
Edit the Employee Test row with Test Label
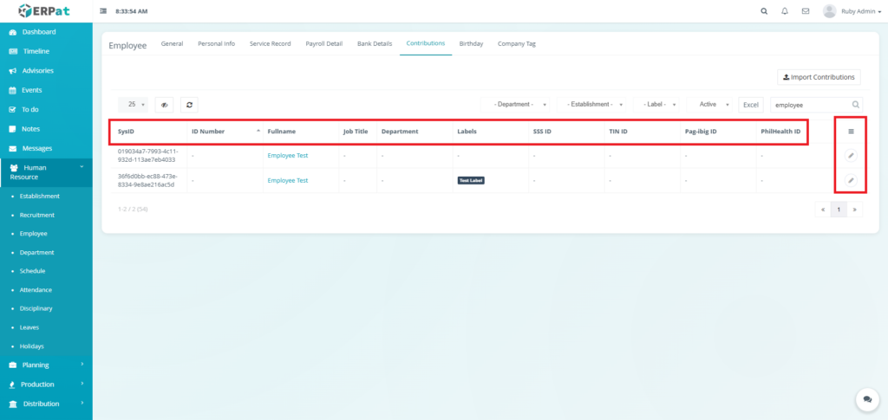(x=851, y=180)
